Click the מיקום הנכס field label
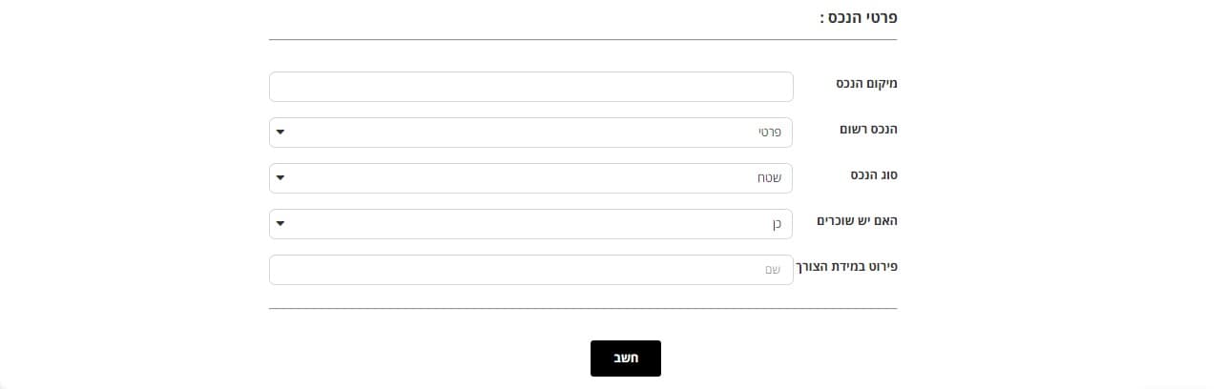Screen dimensions: 1225x389 [x=862, y=84]
